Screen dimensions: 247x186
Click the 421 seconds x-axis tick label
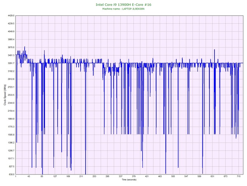click(x=147, y=176)
